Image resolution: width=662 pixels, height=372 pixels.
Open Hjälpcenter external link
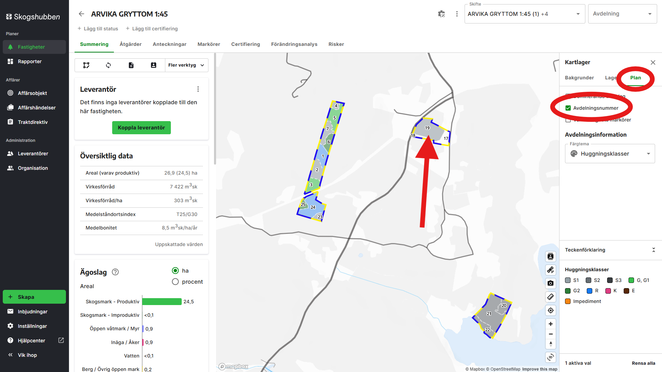[x=34, y=341]
